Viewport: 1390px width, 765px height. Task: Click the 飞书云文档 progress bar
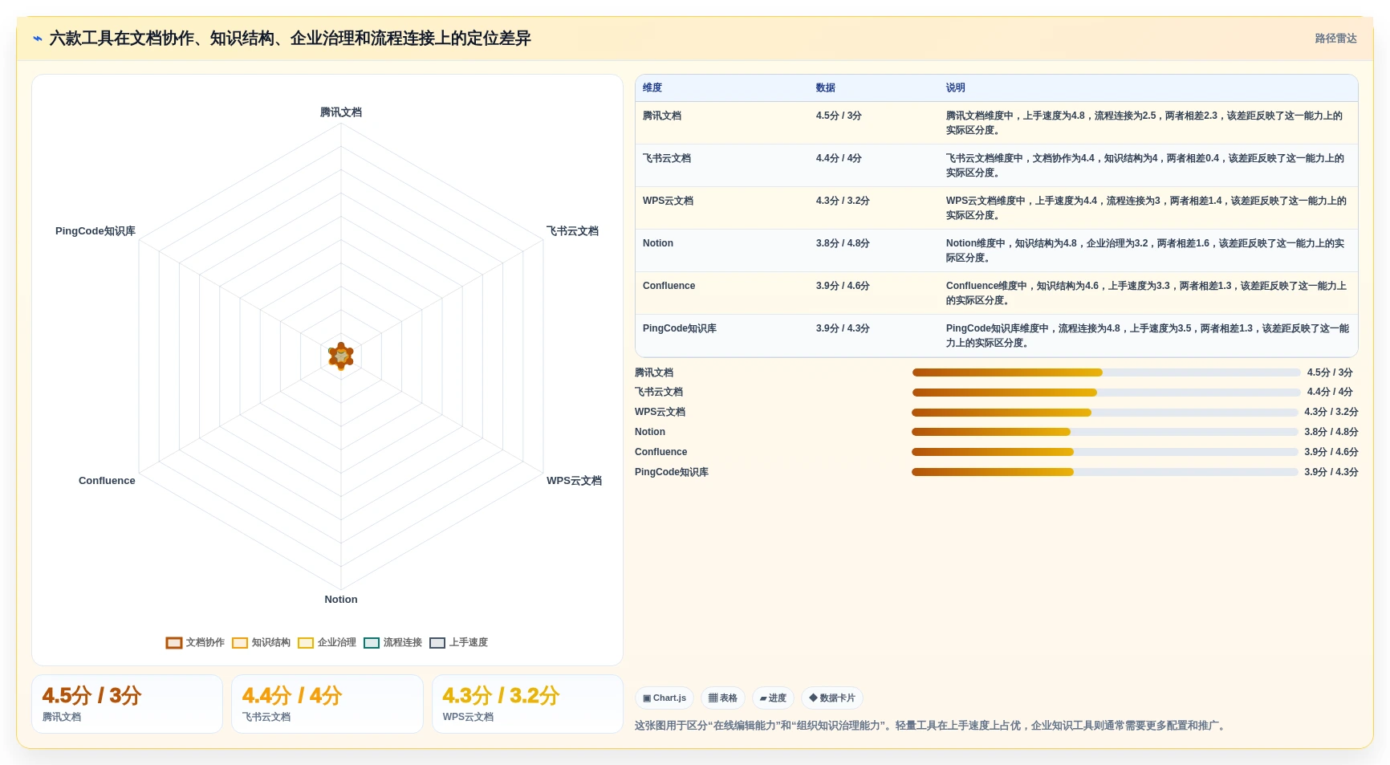[x=1106, y=393]
